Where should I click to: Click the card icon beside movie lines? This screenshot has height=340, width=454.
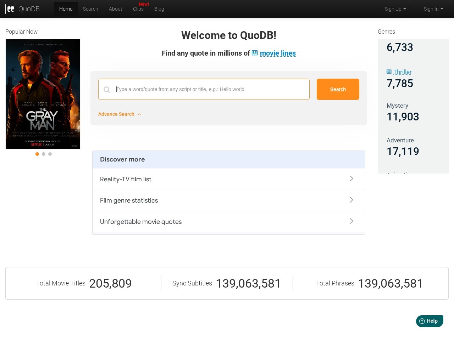(x=255, y=53)
